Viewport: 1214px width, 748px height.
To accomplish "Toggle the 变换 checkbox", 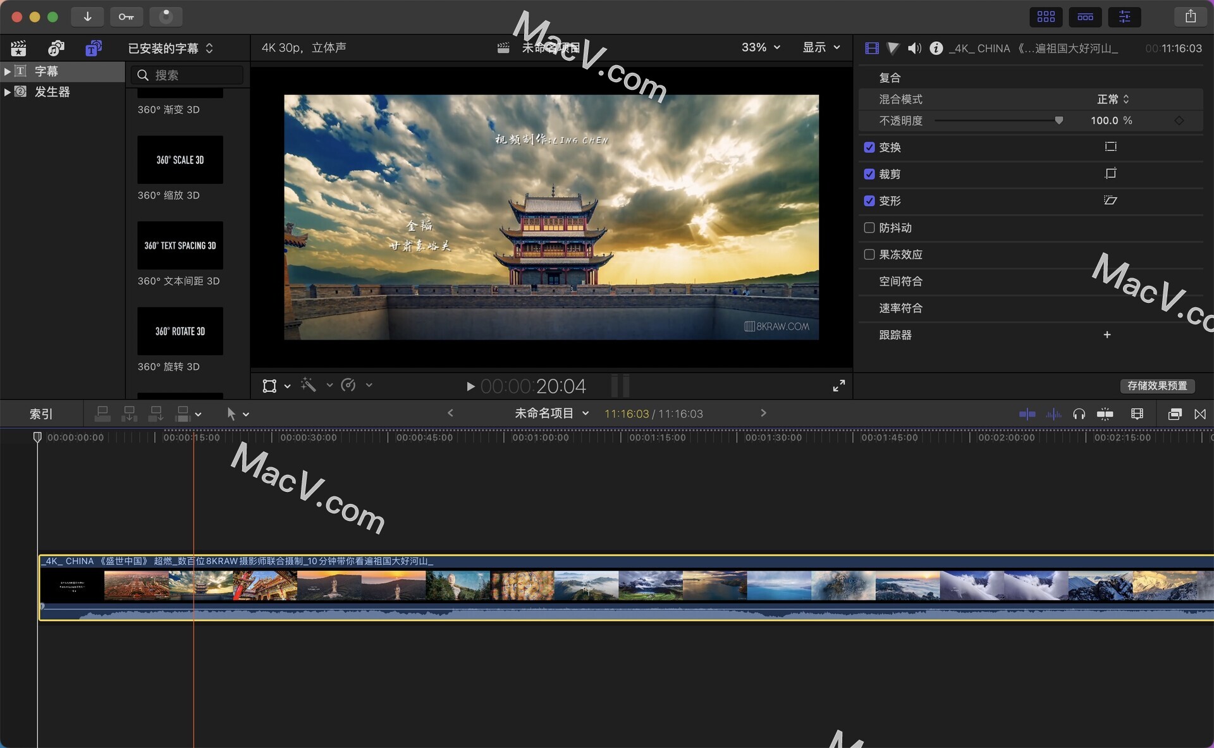I will point(869,147).
